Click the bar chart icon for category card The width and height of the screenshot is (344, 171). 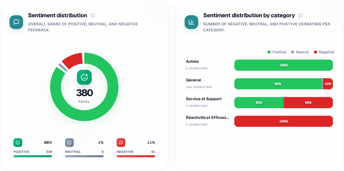pyautogui.click(x=191, y=22)
